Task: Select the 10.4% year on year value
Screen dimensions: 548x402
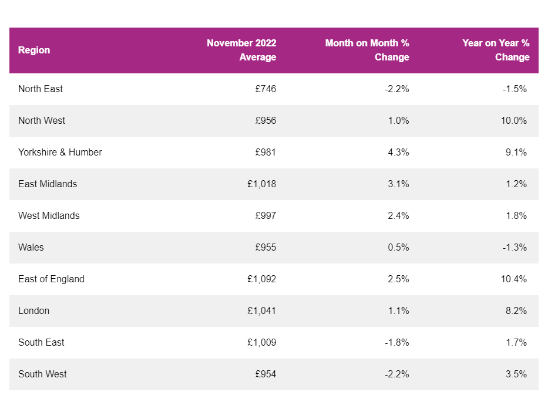Action: [x=514, y=279]
